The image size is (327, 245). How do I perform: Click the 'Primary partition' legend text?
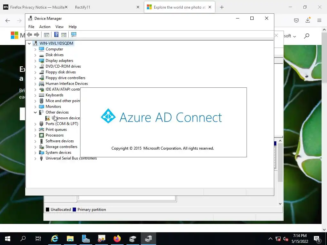coord(92,210)
